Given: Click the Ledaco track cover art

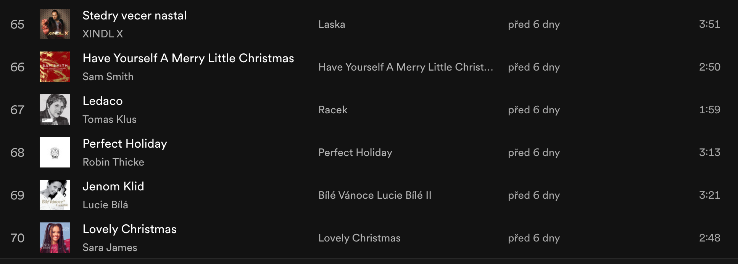Looking at the screenshot, I should pyautogui.click(x=55, y=109).
